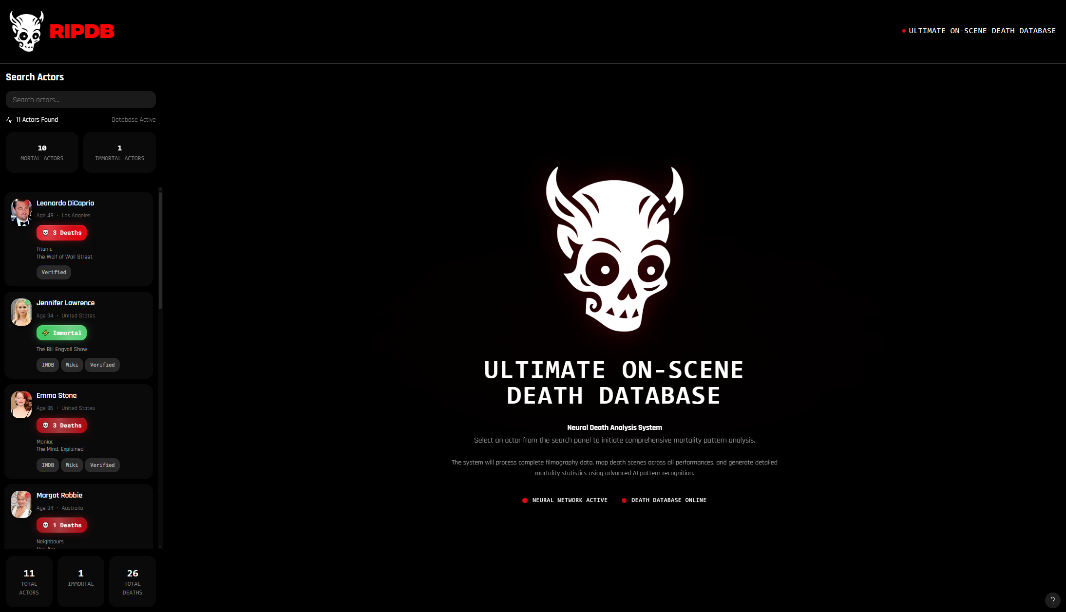Click Verified tag on Leonardo DiCaprio card
This screenshot has height=612, width=1066.
(x=54, y=272)
